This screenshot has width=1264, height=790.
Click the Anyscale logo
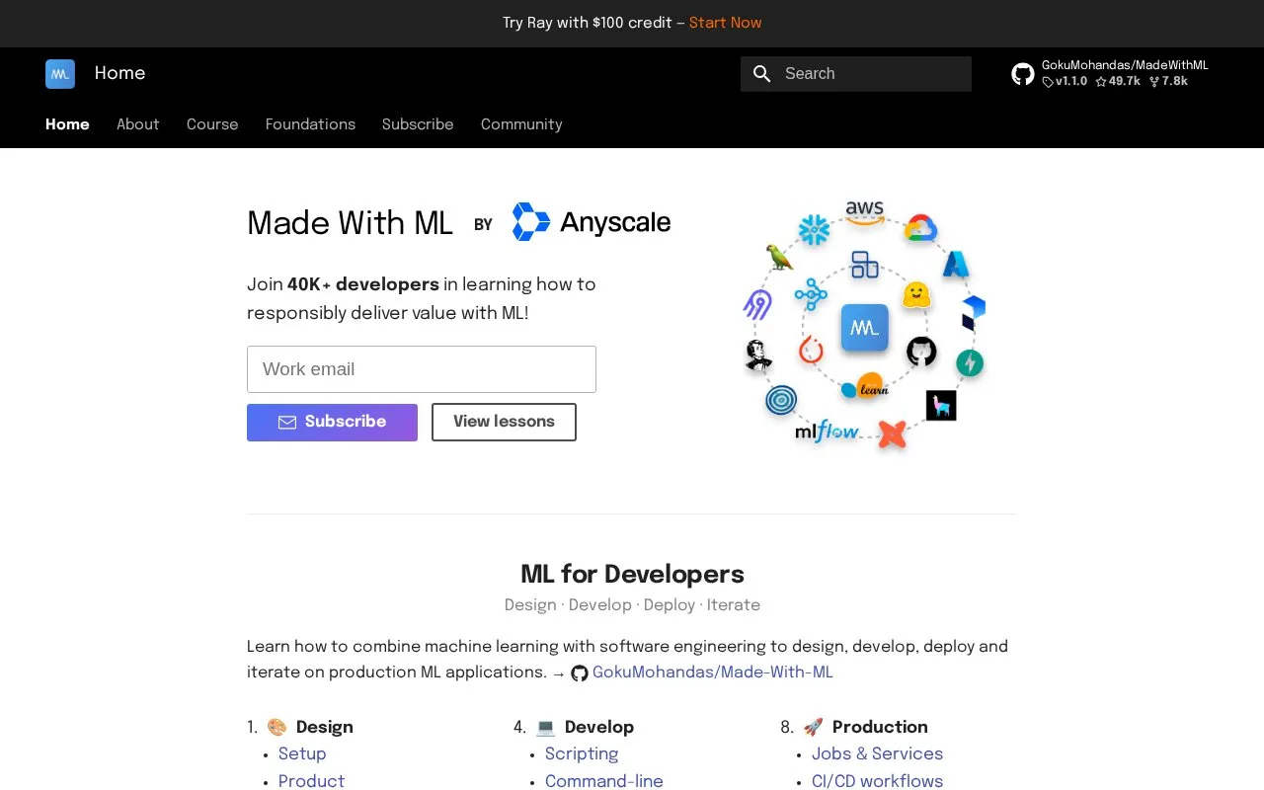point(591,222)
